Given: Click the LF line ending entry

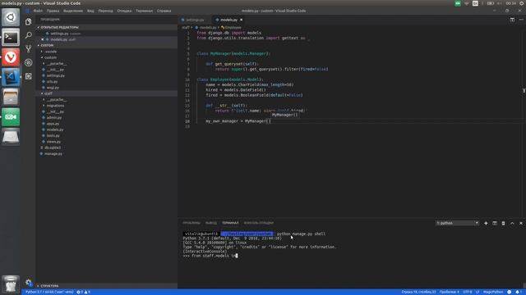Looking at the screenshot, I should pos(477,292).
